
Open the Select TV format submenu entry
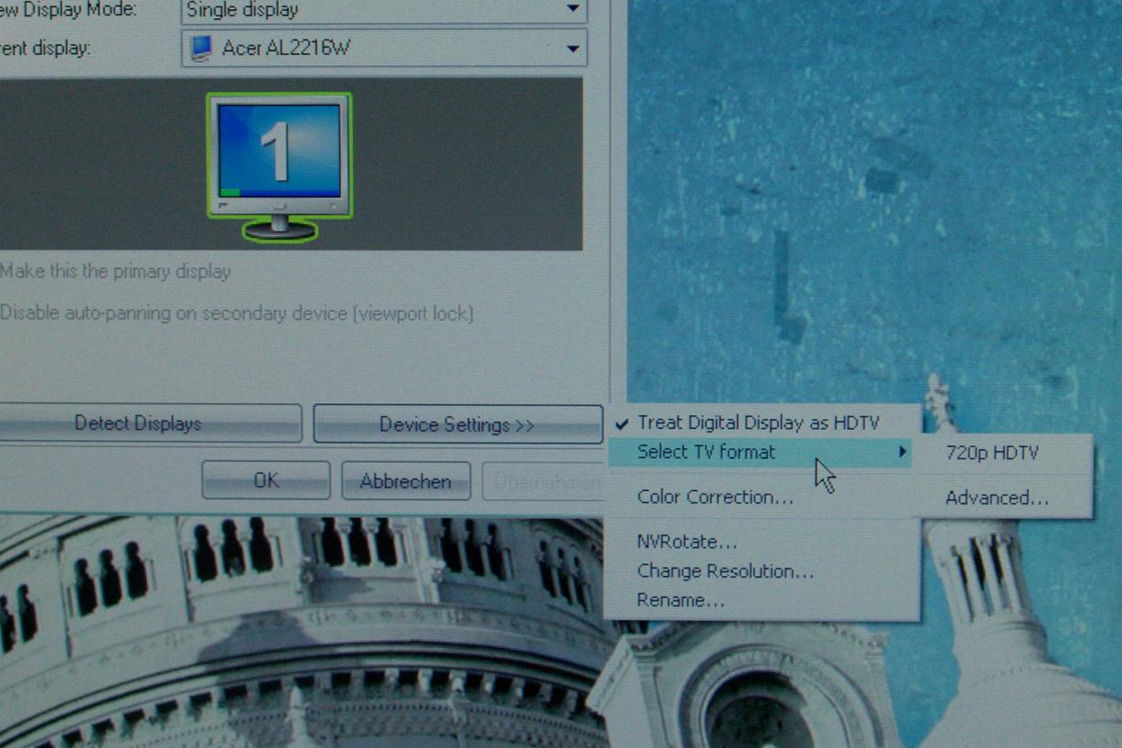pyautogui.click(x=706, y=452)
